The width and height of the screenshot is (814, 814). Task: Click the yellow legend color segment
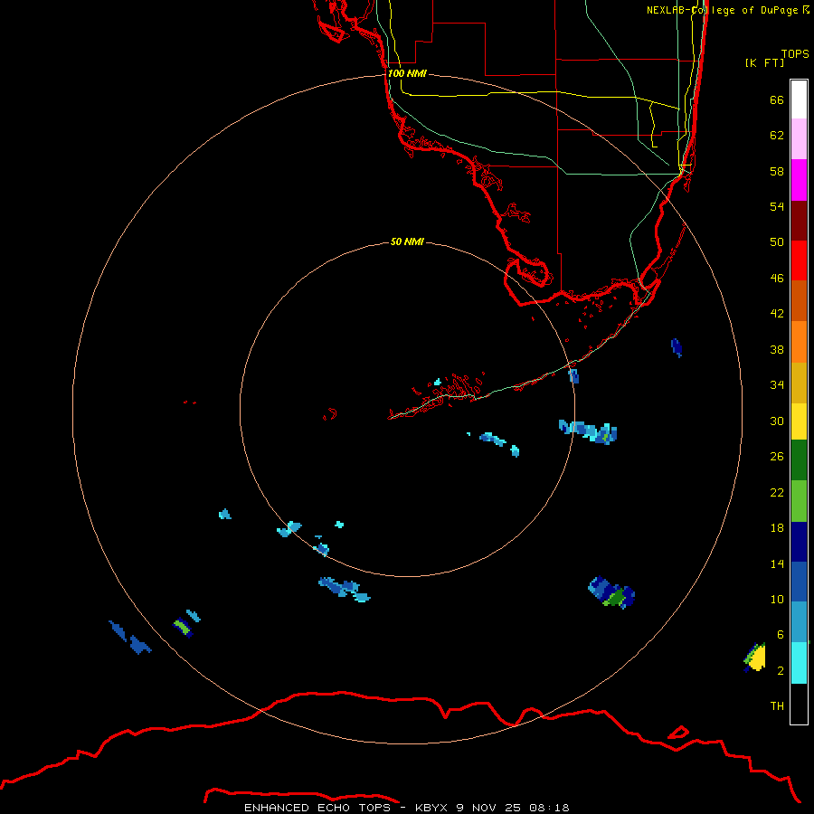(x=799, y=421)
